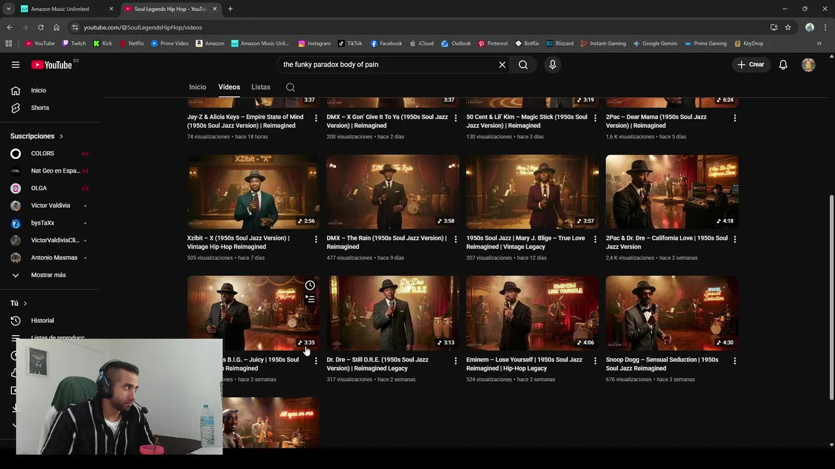Open options for California Love video
The image size is (835, 469).
pos(735,239)
